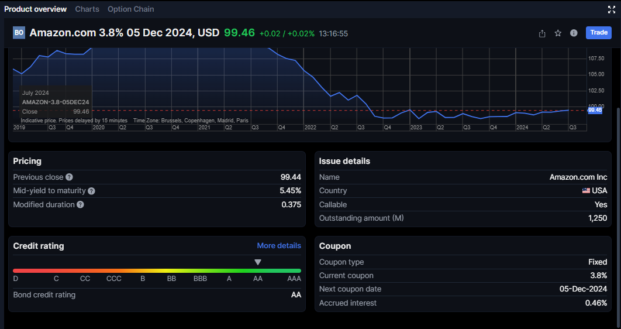Click the 105.00 price axis label
Viewport: 621px width, 329px height.
coord(596,74)
